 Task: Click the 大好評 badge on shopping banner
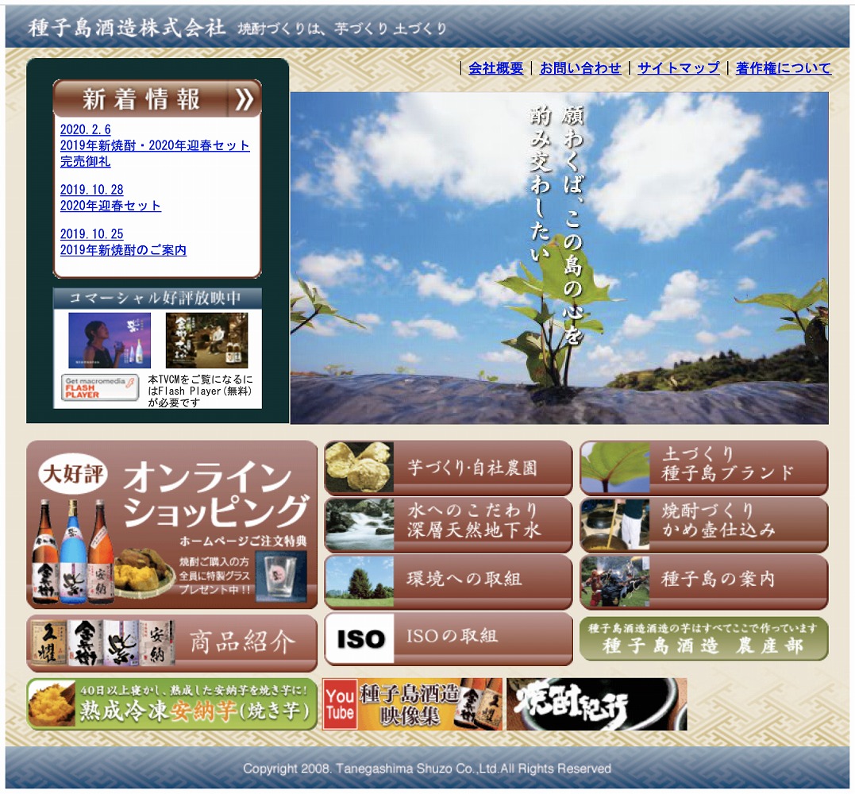coord(73,473)
